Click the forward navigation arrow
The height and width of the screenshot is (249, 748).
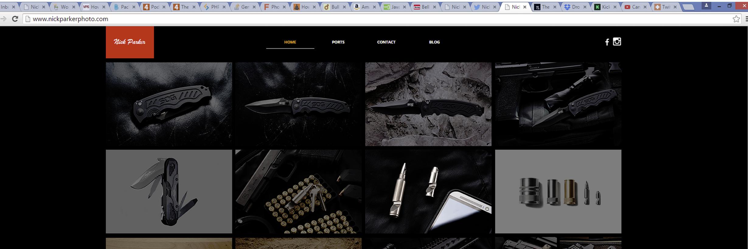tap(3, 19)
